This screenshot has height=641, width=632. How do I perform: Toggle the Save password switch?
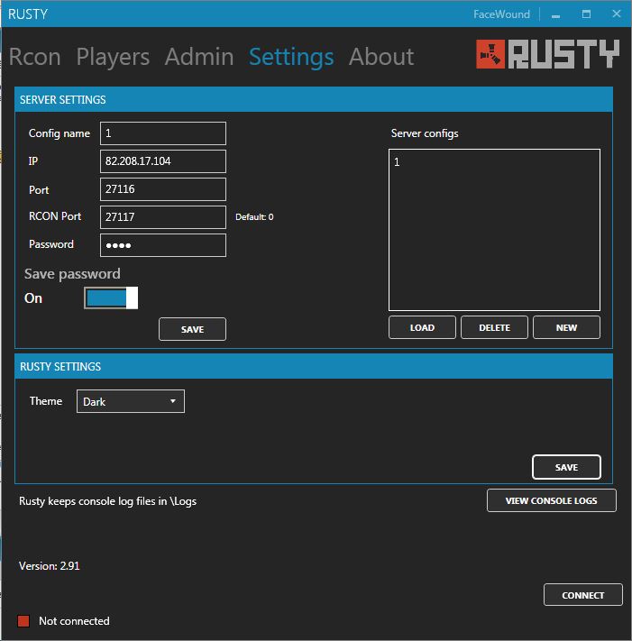click(111, 298)
